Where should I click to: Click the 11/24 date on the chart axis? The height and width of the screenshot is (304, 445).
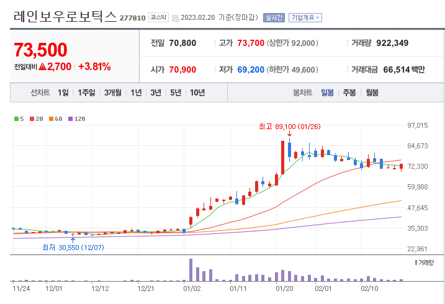tap(21, 288)
